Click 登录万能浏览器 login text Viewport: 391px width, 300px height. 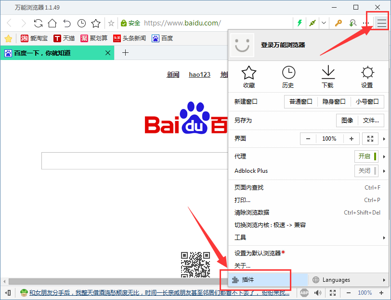[x=283, y=45]
